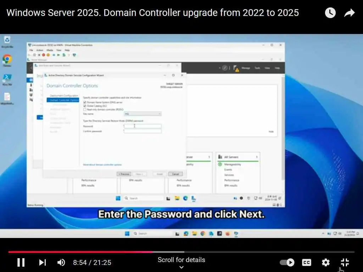Image resolution: width=363 pixels, height=272 pixels.
Task: Mute the video volume speaker icon
Action: pyautogui.click(x=61, y=262)
